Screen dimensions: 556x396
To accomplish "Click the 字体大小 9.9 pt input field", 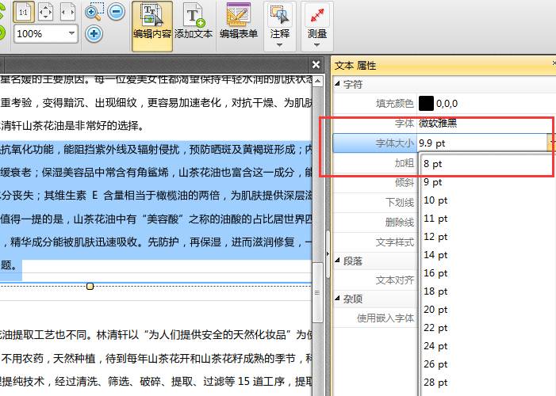I will [x=480, y=143].
